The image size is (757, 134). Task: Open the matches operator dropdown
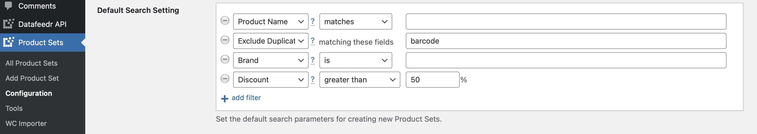point(356,22)
